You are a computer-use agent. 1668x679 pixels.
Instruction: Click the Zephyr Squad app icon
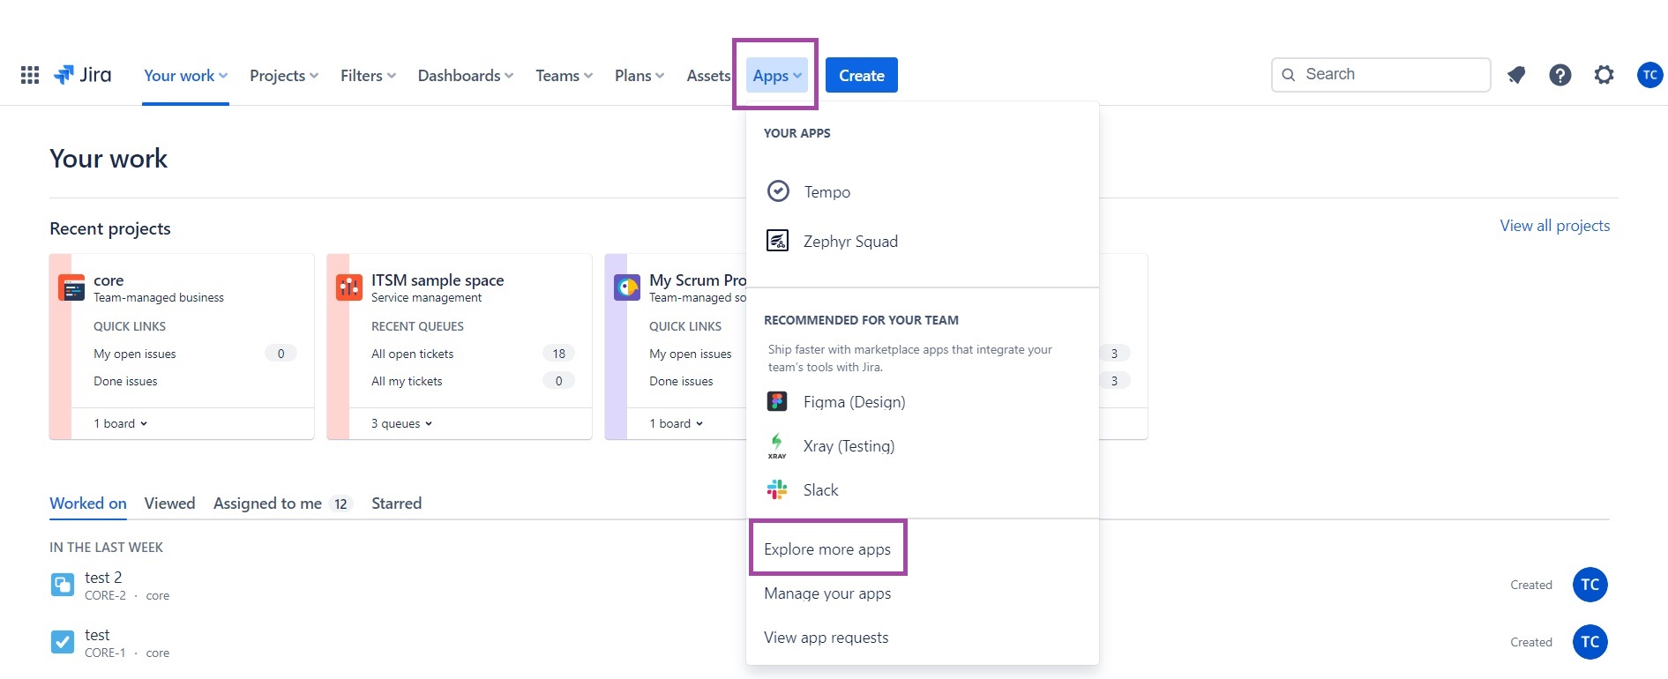[x=777, y=241]
